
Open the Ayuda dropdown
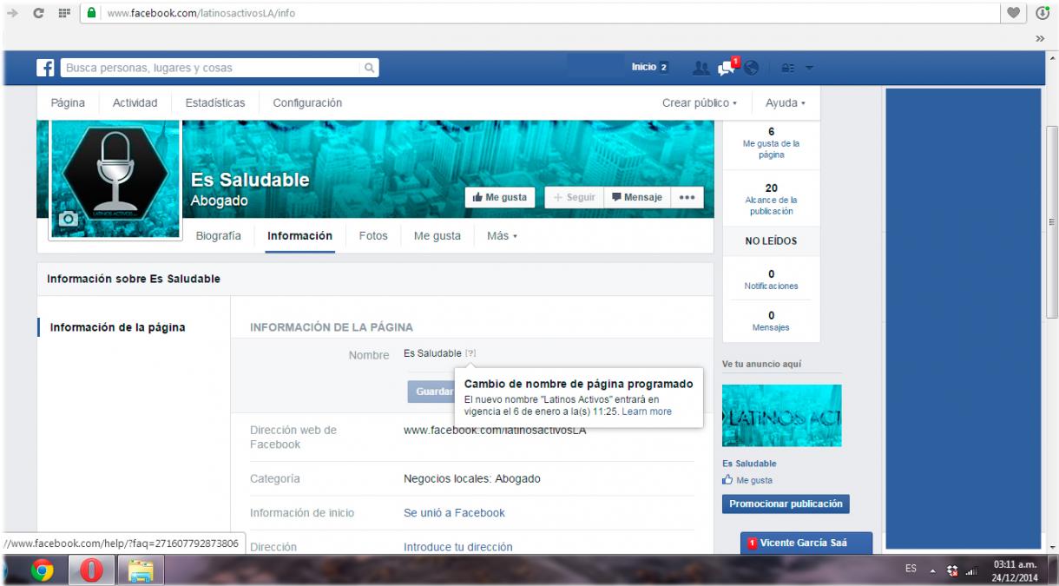click(x=785, y=102)
